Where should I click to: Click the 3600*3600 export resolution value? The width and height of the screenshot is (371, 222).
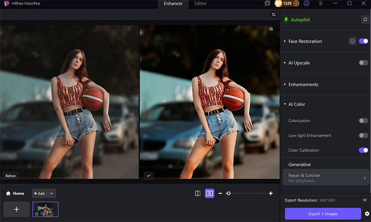click(x=327, y=200)
